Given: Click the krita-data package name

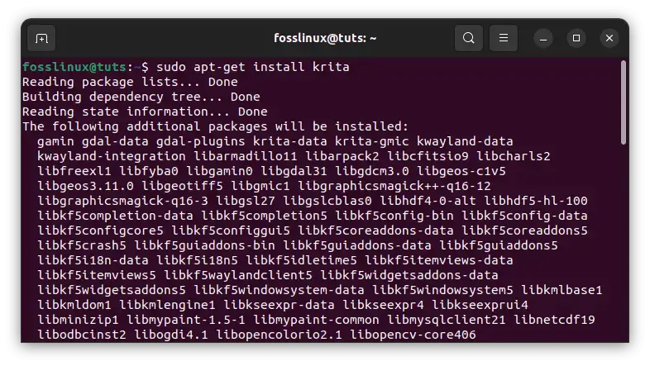Looking at the screenshot, I should click(289, 141).
